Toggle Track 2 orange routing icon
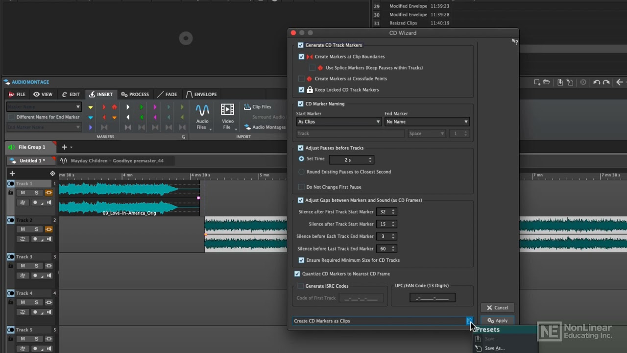627x353 pixels. [48, 229]
